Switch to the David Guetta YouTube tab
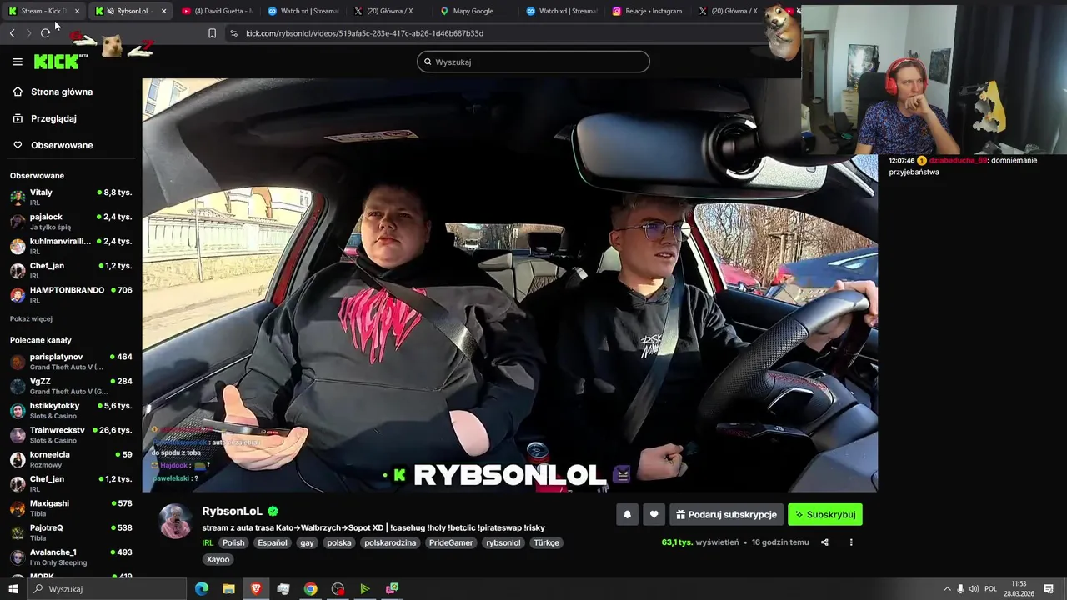 click(217, 11)
